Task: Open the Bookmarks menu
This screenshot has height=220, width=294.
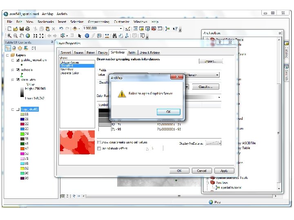Action: (x=46, y=22)
